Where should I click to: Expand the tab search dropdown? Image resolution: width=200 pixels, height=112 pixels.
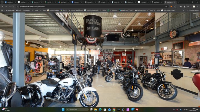tap(2, 2)
